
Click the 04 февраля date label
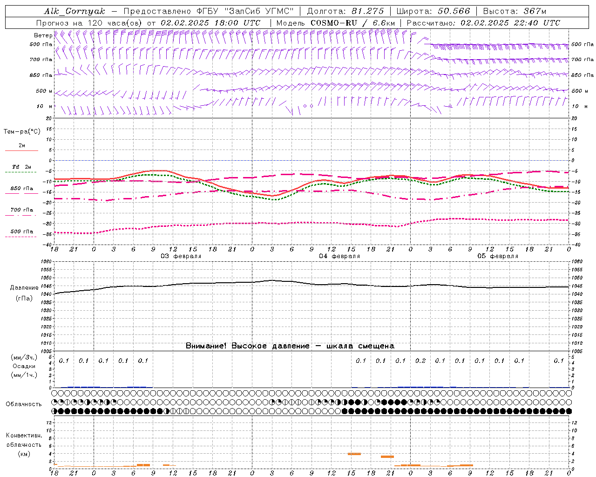[x=339, y=256]
